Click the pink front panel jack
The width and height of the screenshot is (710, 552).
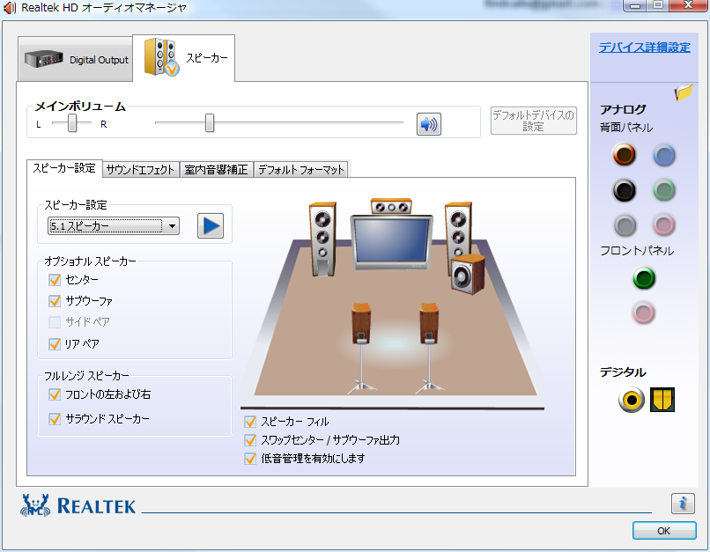pyautogui.click(x=643, y=313)
